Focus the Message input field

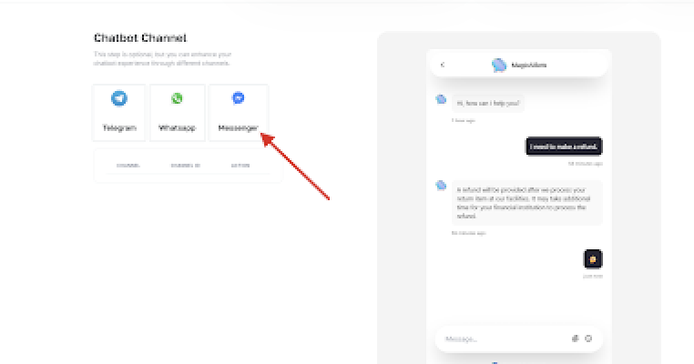(501, 339)
